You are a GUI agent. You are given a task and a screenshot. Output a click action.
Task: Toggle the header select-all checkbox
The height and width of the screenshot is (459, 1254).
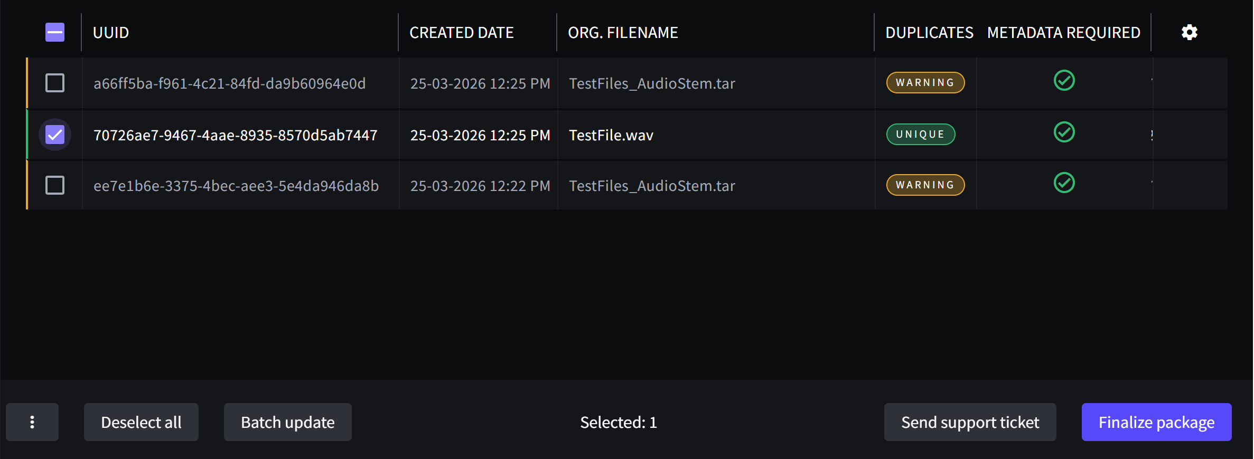click(55, 32)
